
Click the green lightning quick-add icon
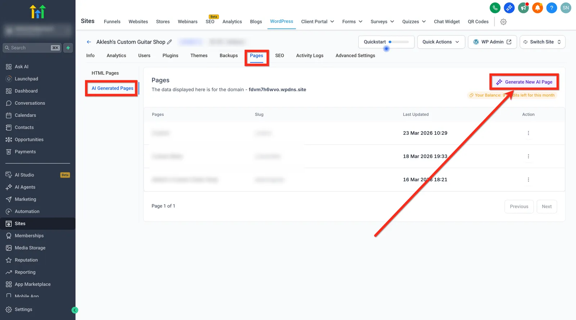tap(68, 48)
